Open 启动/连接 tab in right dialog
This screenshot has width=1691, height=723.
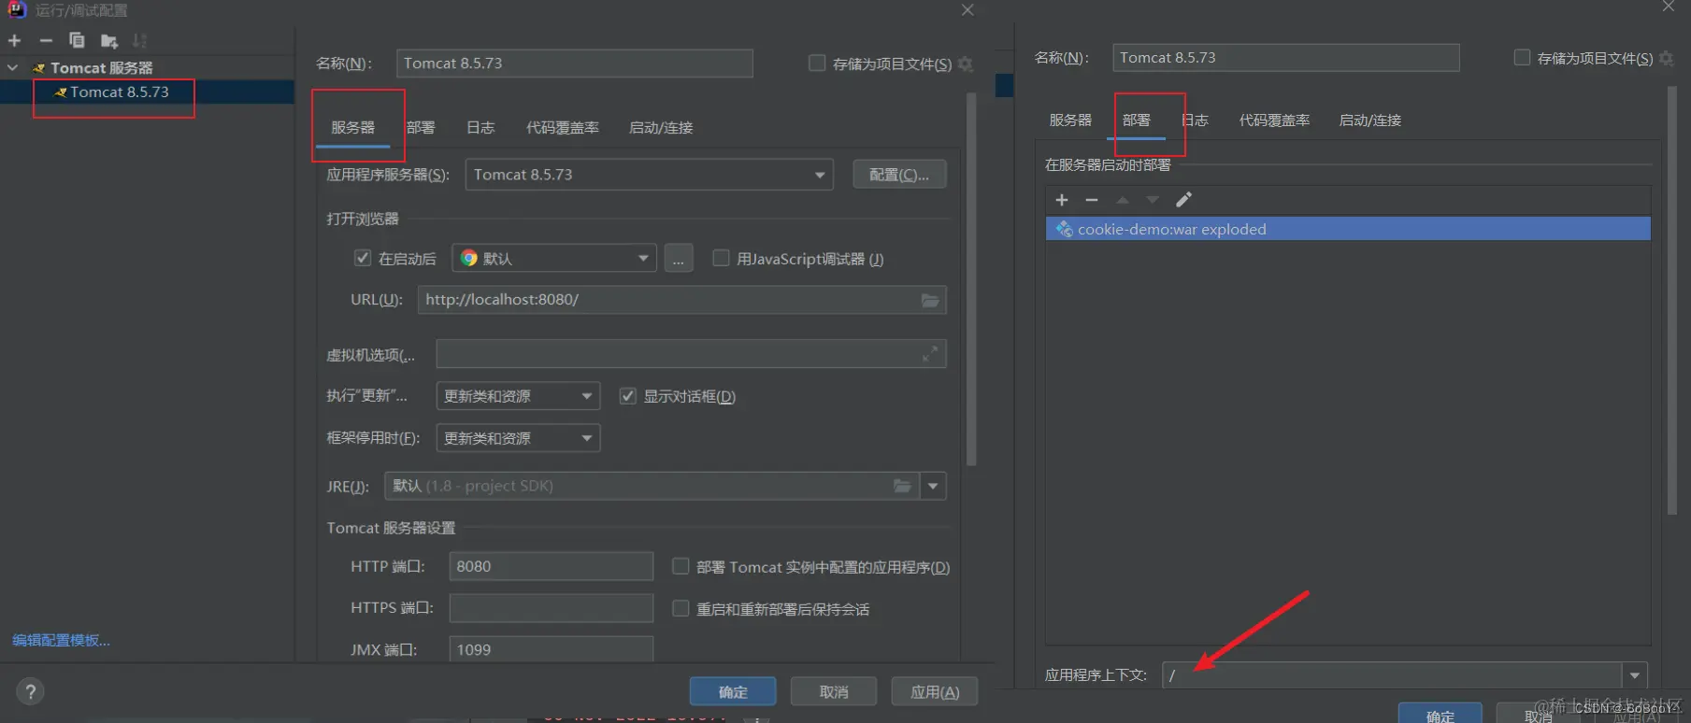[x=1369, y=120]
